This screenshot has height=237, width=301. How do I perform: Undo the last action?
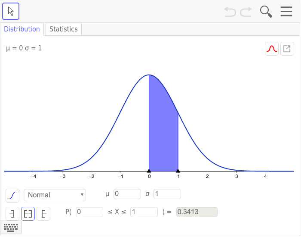230,12
